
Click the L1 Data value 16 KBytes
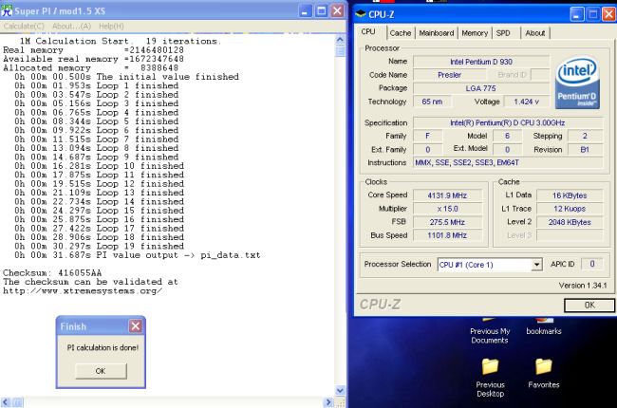tap(570, 195)
